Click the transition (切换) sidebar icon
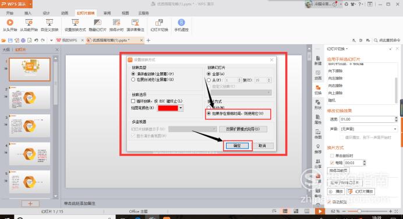The height and width of the screenshot is (219, 403). tap(318, 90)
